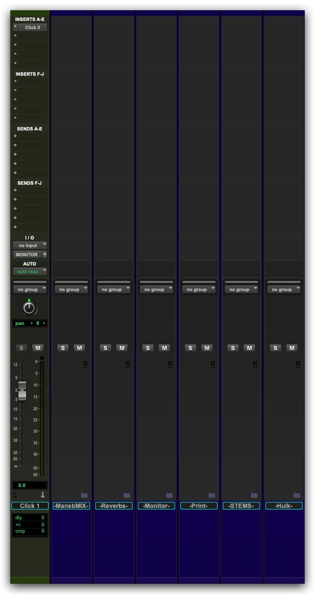Click the volume fader on Click 1
The image size is (315, 594).
(x=22, y=390)
